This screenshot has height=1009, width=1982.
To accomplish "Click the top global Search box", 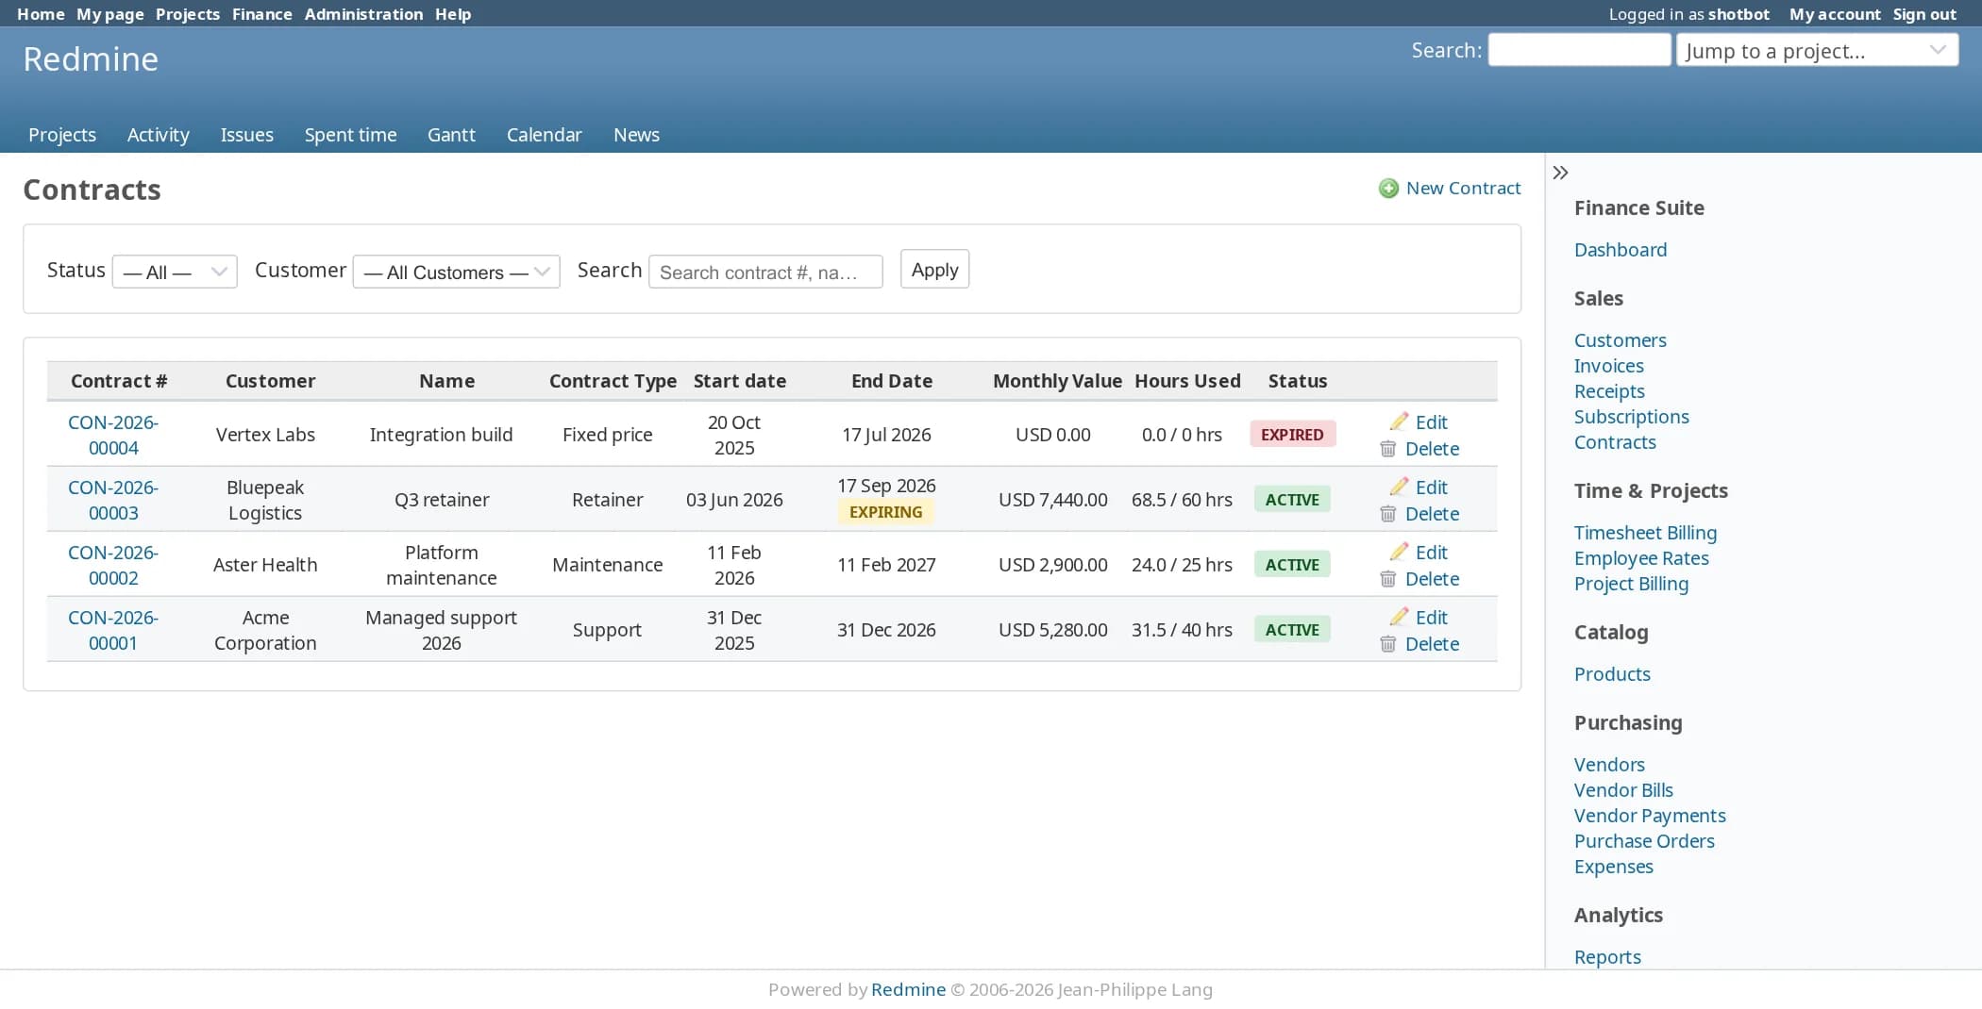I will pyautogui.click(x=1579, y=50).
